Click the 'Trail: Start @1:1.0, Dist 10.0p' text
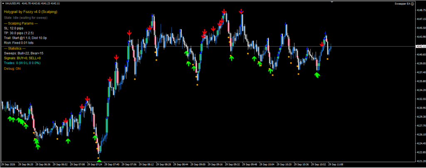The width and height of the screenshot is (426, 168). point(25,38)
